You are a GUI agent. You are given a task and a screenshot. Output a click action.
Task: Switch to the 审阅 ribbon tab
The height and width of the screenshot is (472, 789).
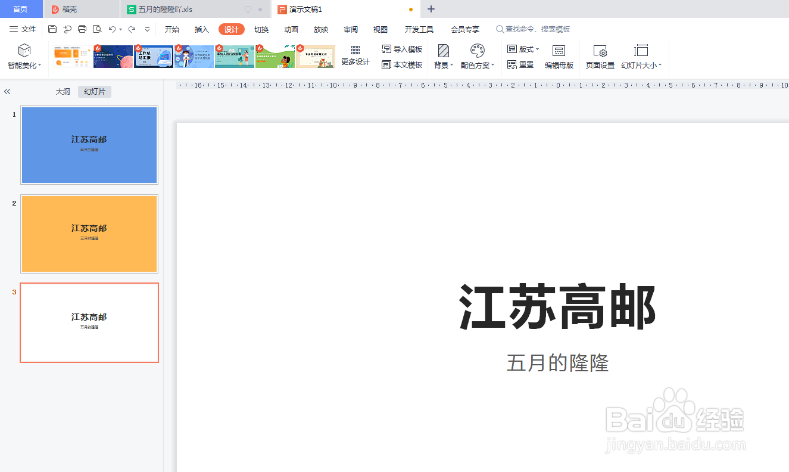[351, 29]
